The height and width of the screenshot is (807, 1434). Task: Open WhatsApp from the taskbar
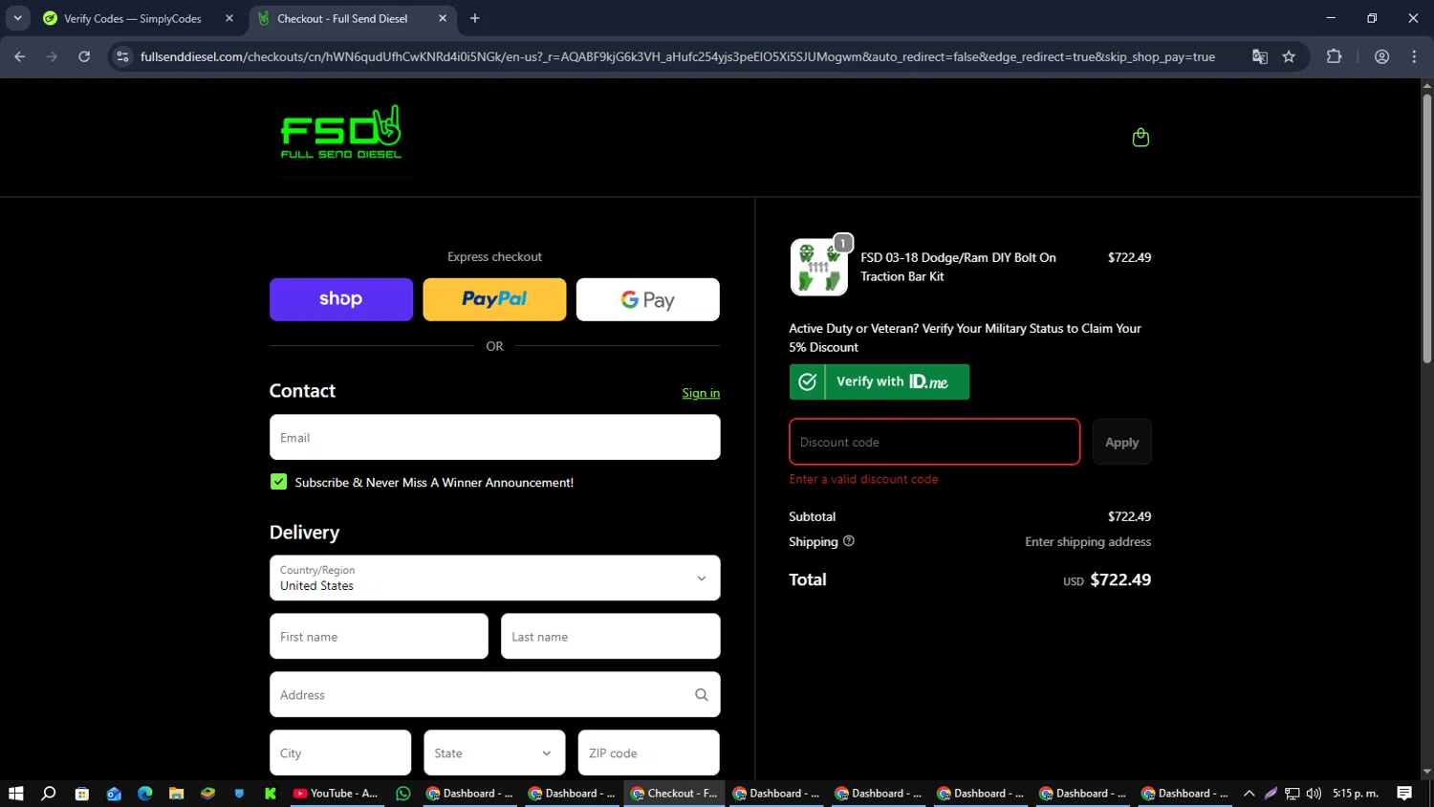tap(403, 794)
